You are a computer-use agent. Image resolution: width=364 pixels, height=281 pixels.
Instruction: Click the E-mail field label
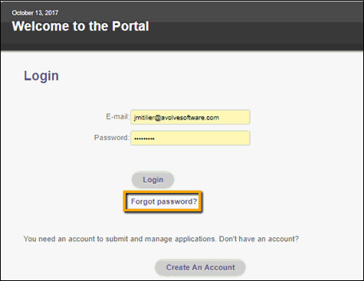(118, 116)
